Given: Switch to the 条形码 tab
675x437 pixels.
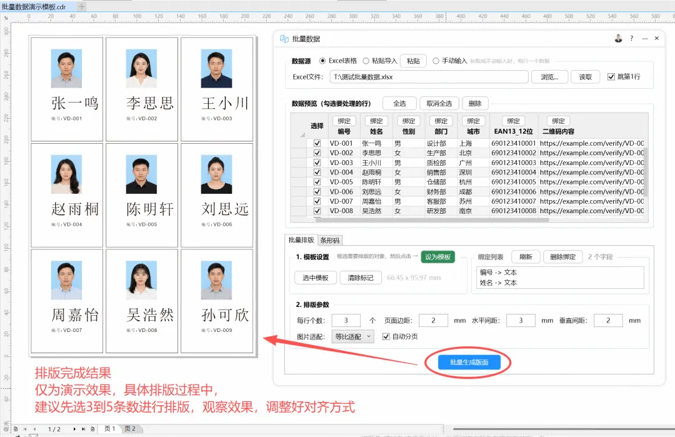Looking at the screenshot, I should click(x=330, y=240).
